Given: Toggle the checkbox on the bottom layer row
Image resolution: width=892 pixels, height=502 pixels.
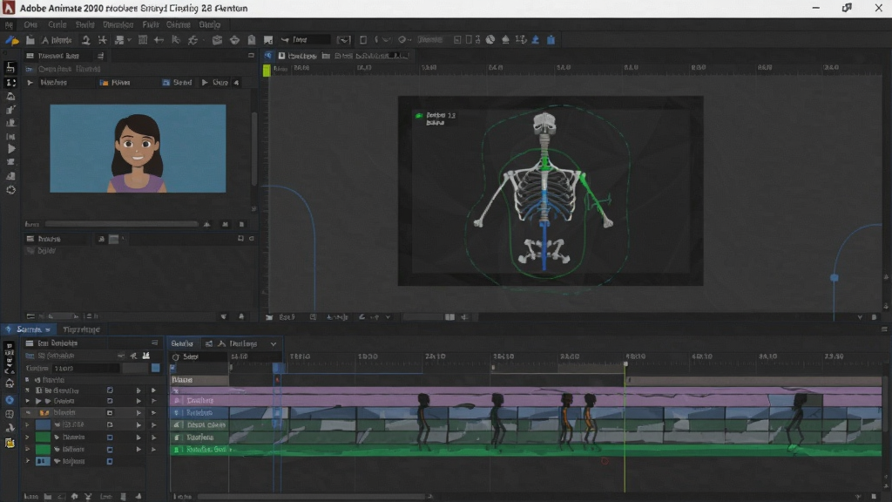Looking at the screenshot, I should 110,462.
